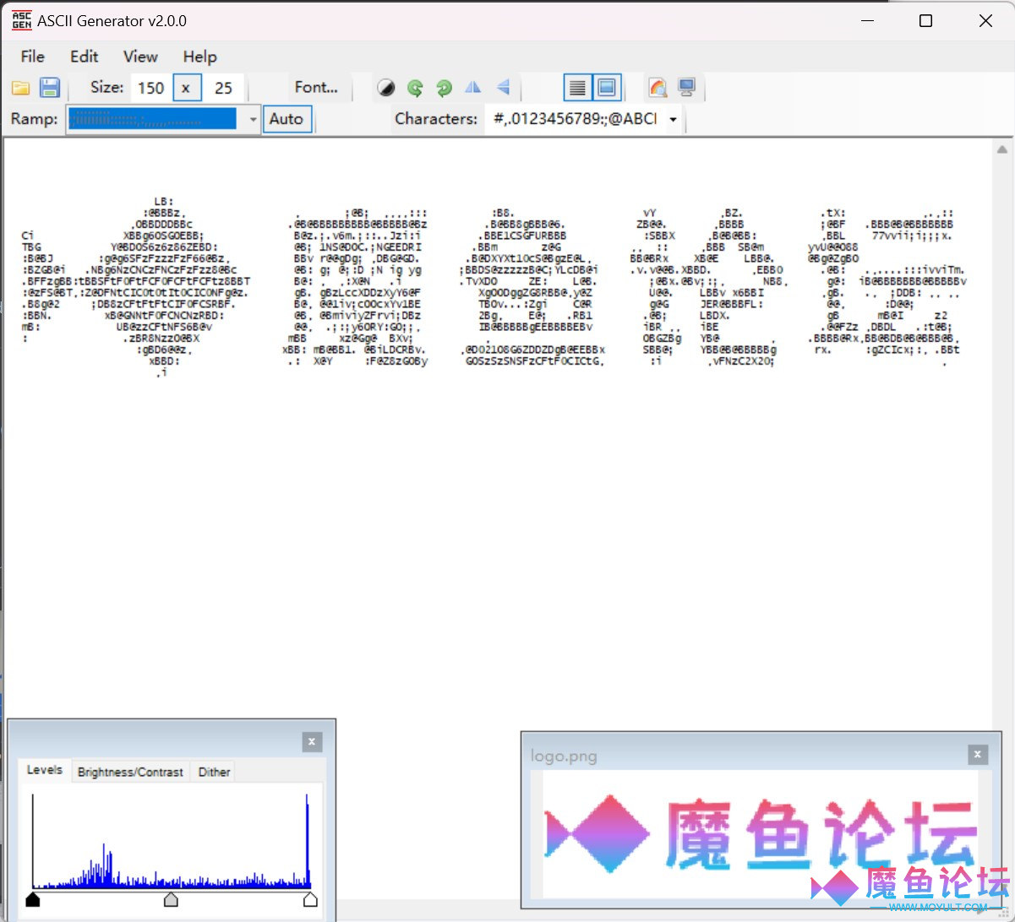Click the Characters: label
This screenshot has height=922, width=1015.
436,119
